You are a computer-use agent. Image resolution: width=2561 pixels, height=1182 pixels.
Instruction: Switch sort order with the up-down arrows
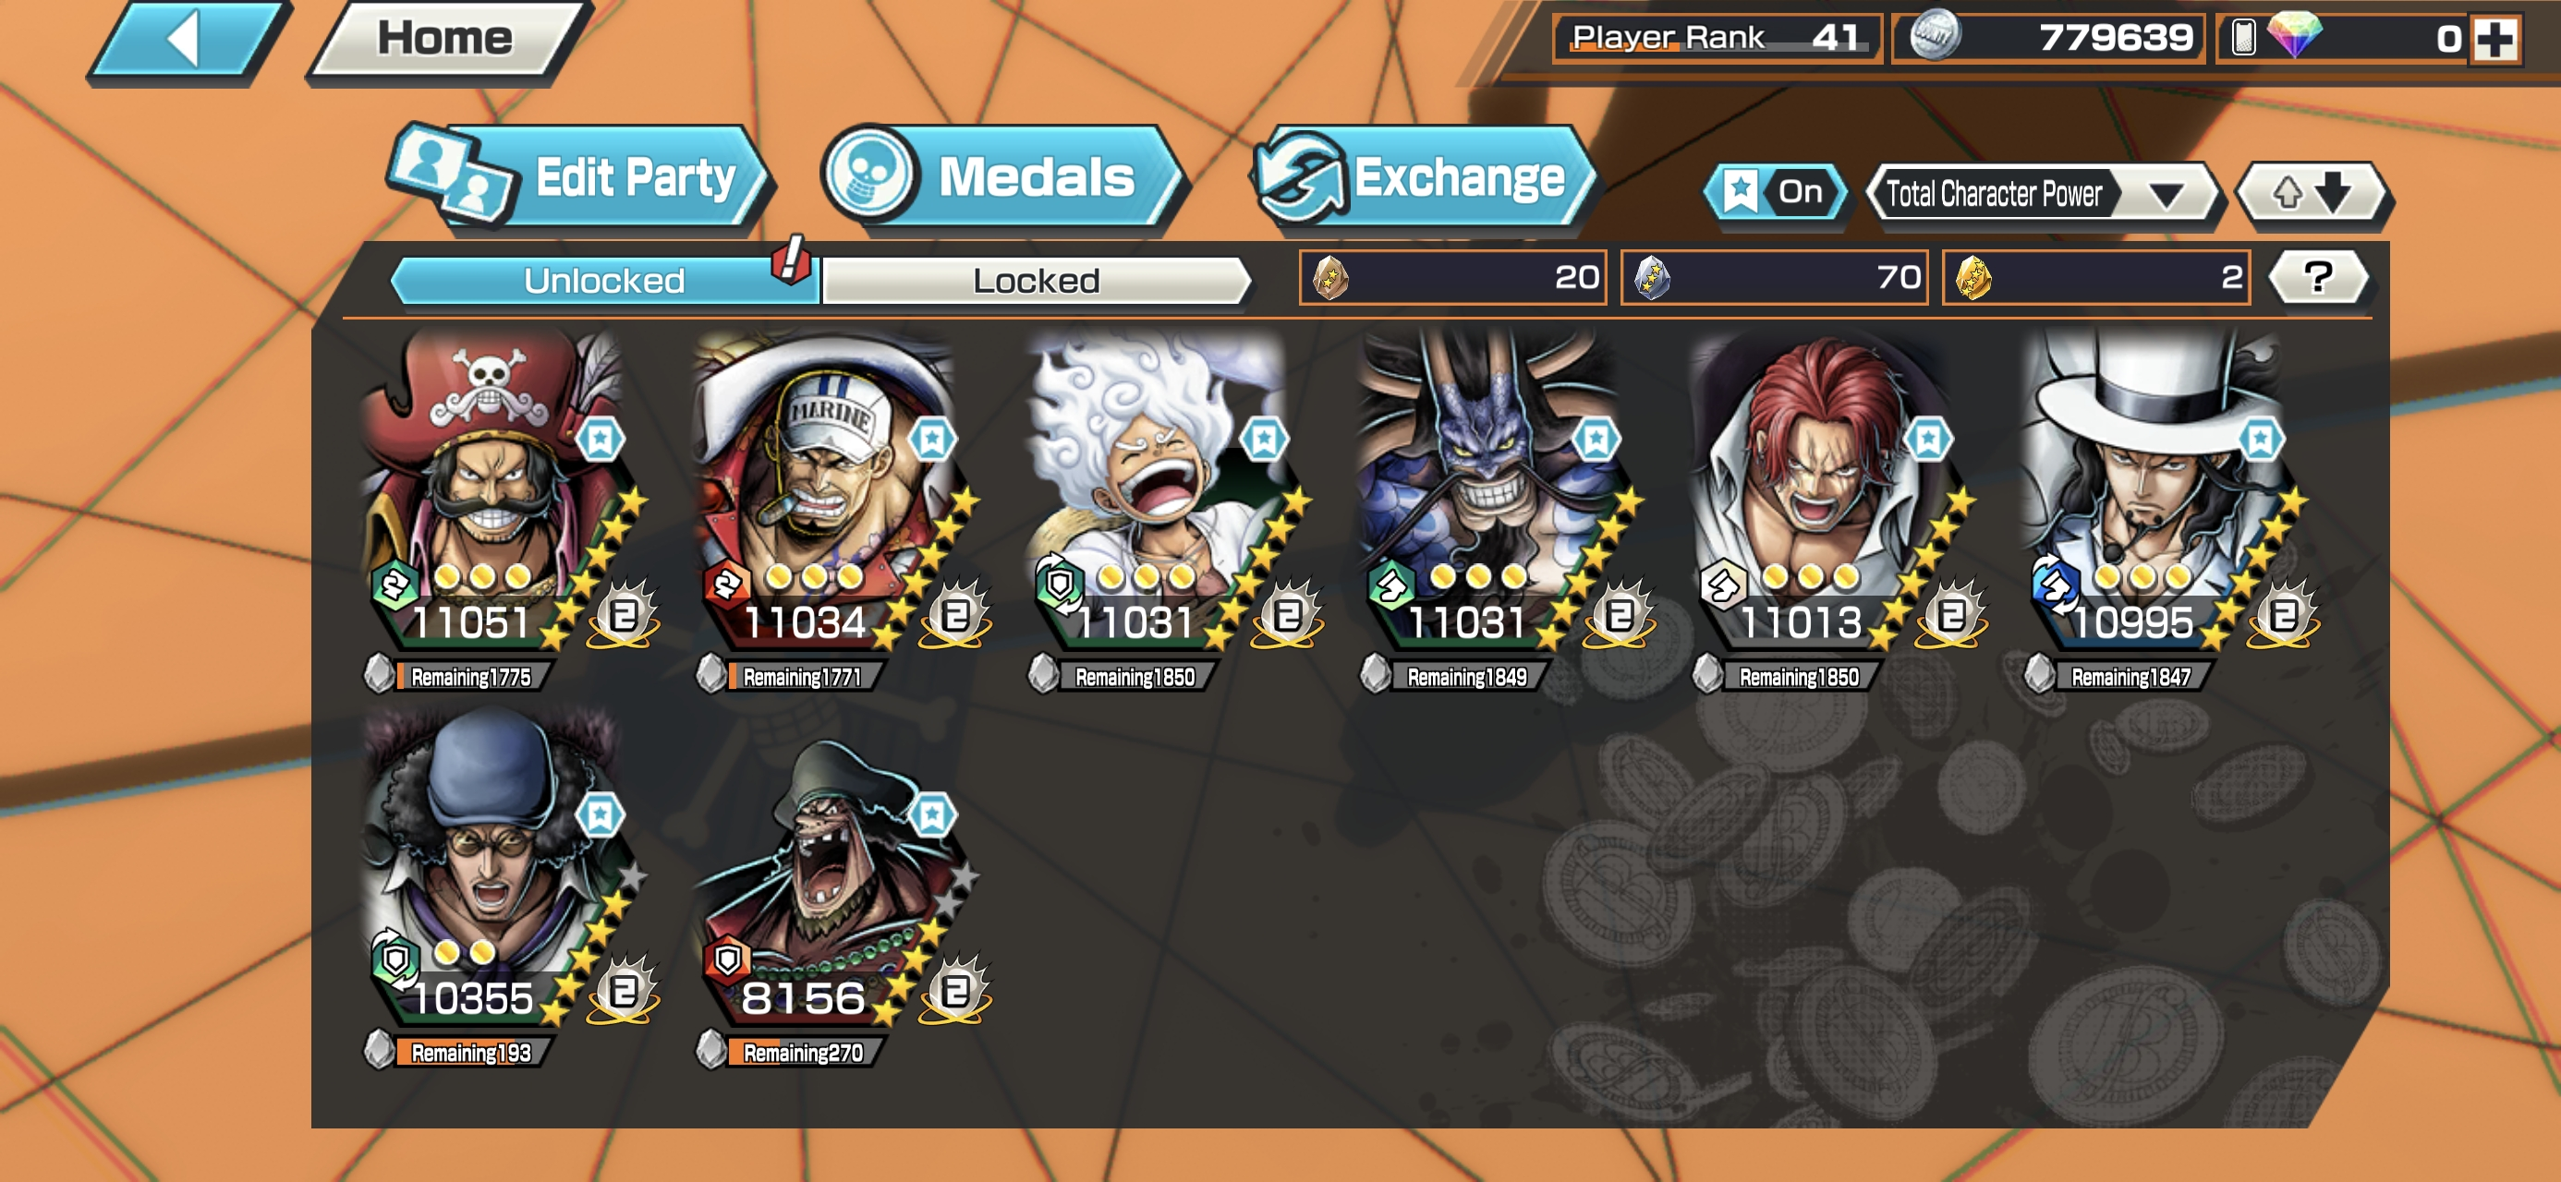point(2312,192)
